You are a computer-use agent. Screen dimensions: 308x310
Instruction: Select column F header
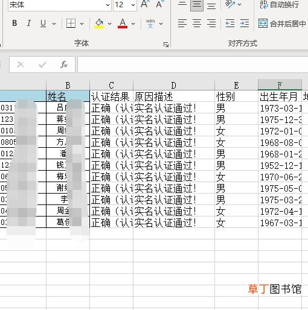point(280,85)
